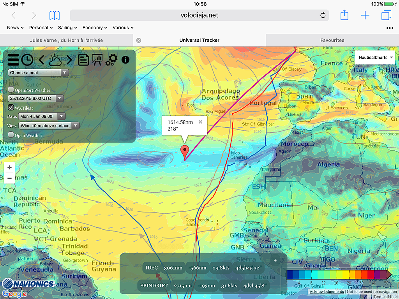
Task: Open the 25.12.2015 6:00 UTC dropdown
Action: tap(35, 98)
